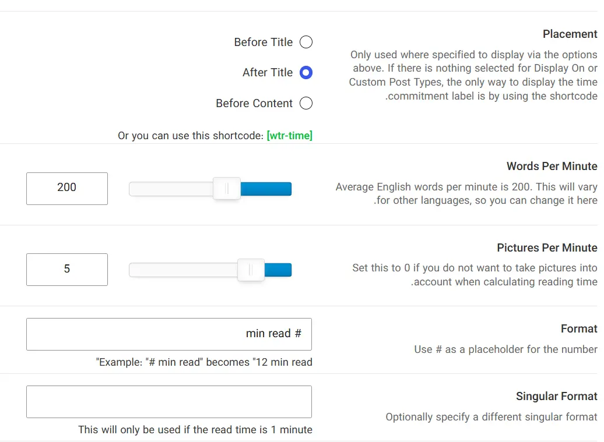This screenshot has height=442, width=604.
Task: Select the After Title radio button
Action: (306, 72)
